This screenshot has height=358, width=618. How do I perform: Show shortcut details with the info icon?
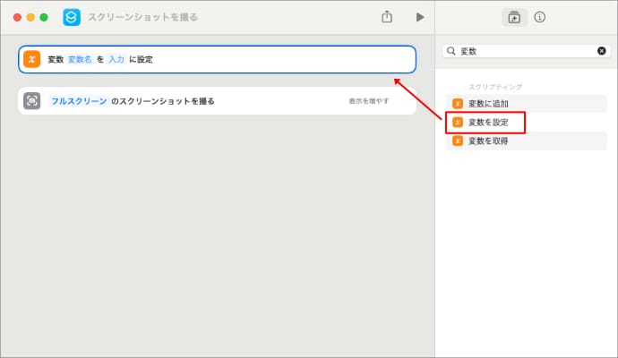(x=540, y=17)
